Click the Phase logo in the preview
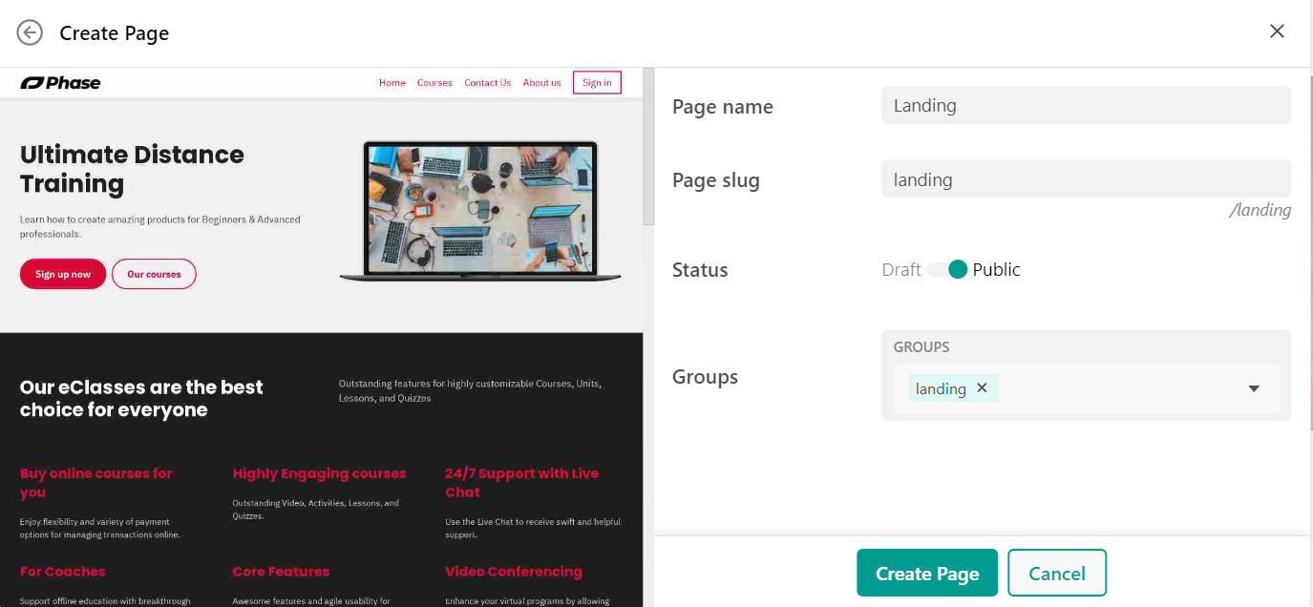This screenshot has height=607, width=1313. tap(60, 83)
